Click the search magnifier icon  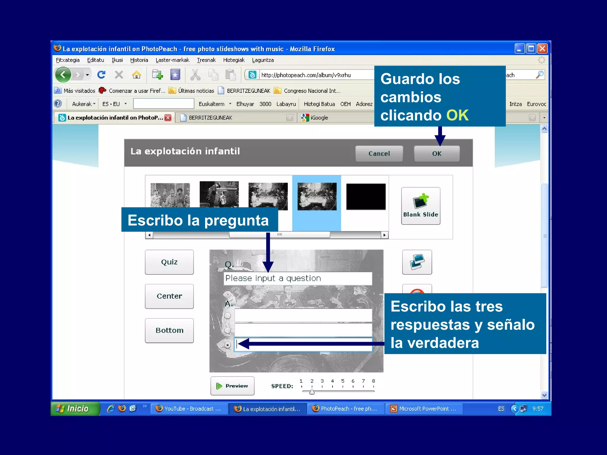pyautogui.click(x=540, y=75)
